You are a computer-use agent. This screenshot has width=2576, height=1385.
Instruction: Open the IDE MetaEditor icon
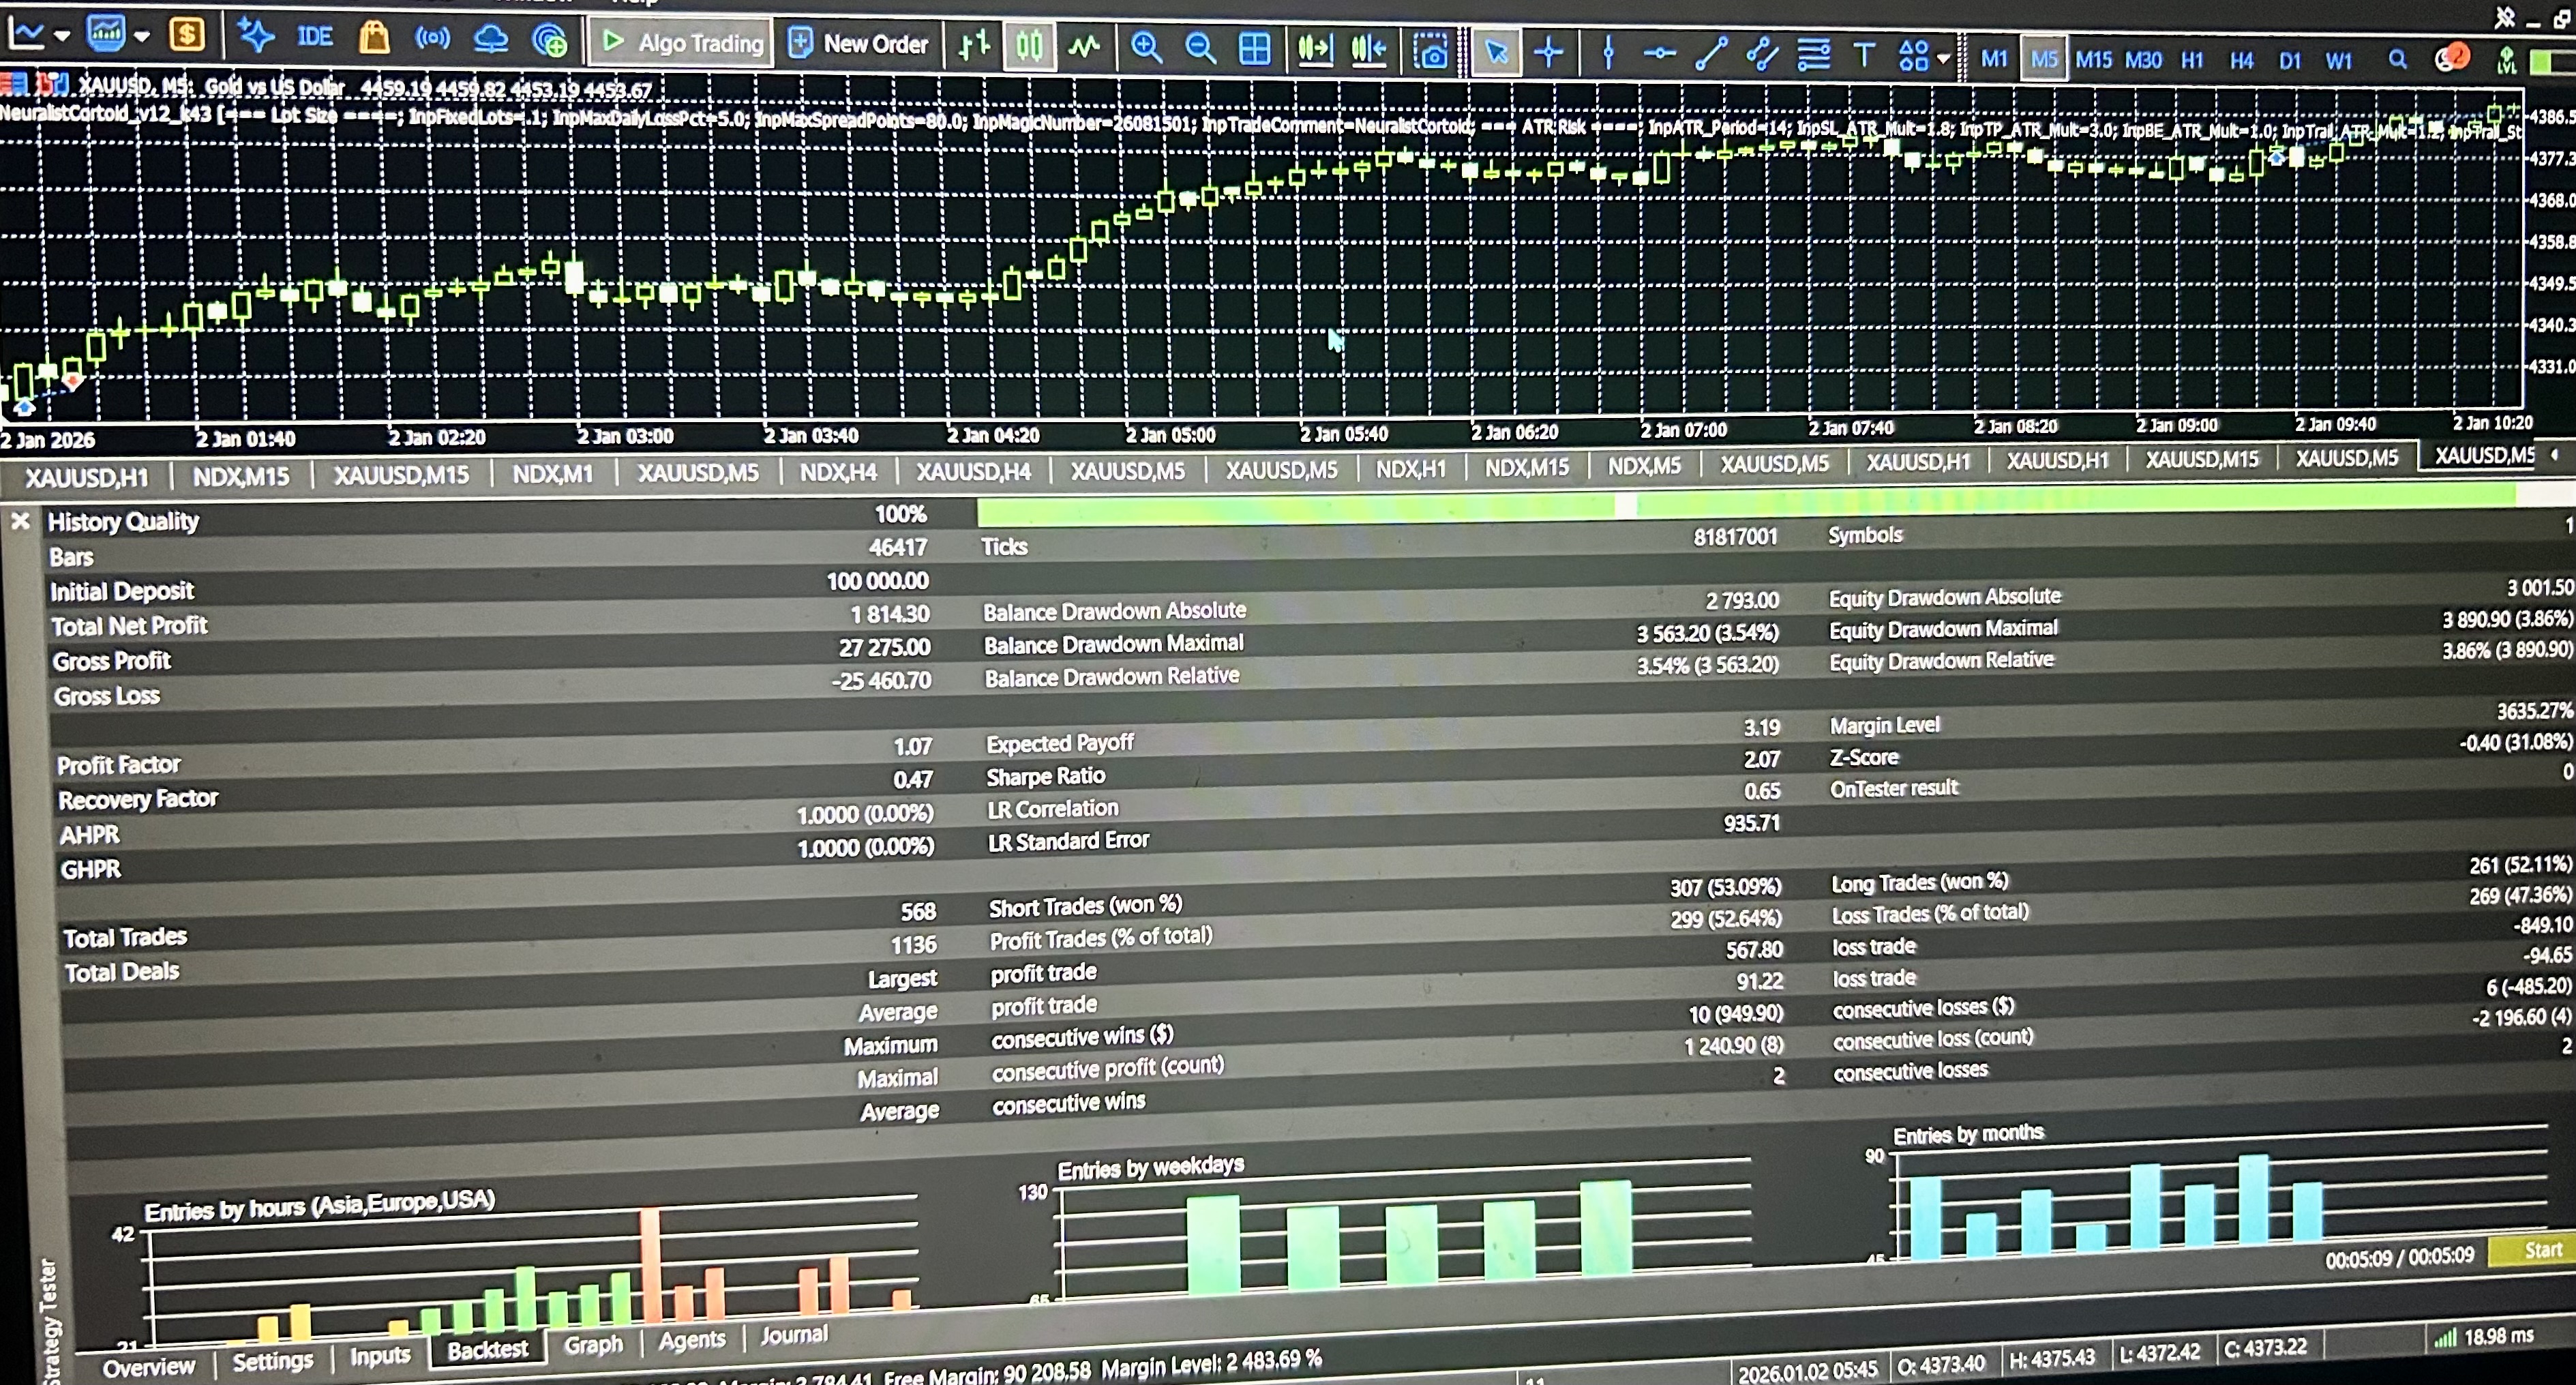pos(314,37)
